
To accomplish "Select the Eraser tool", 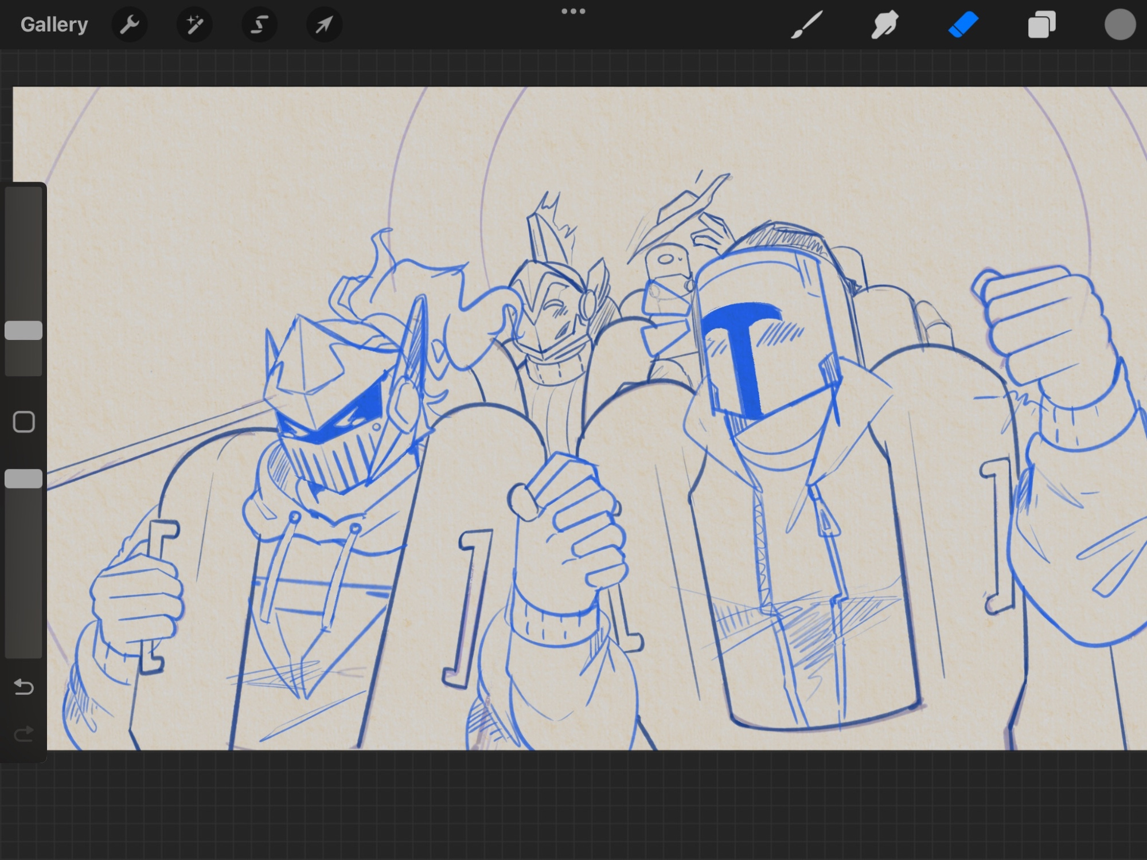I will tap(963, 25).
